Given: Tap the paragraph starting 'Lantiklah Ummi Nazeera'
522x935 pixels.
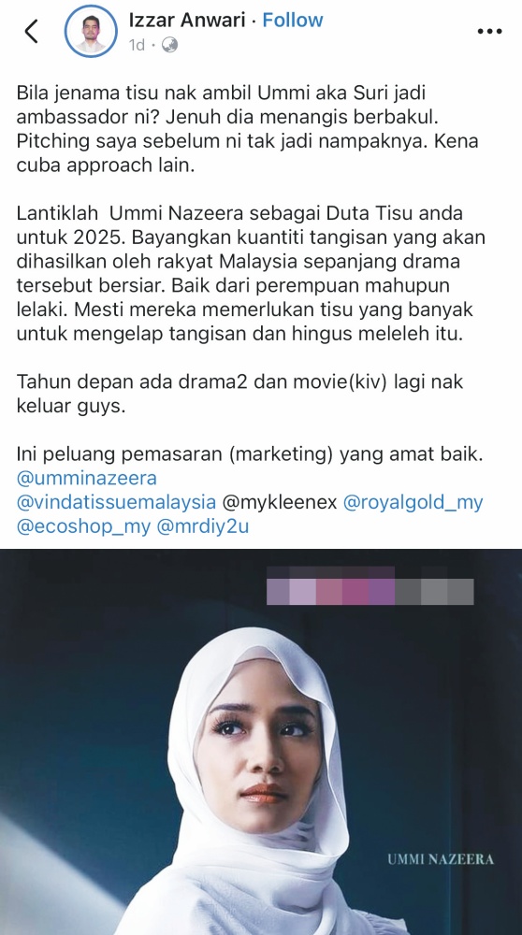Looking at the screenshot, I should pyautogui.click(x=251, y=274).
